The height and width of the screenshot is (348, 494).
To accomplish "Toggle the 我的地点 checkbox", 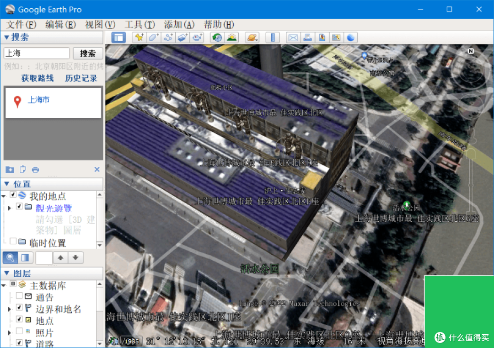I will point(13,195).
